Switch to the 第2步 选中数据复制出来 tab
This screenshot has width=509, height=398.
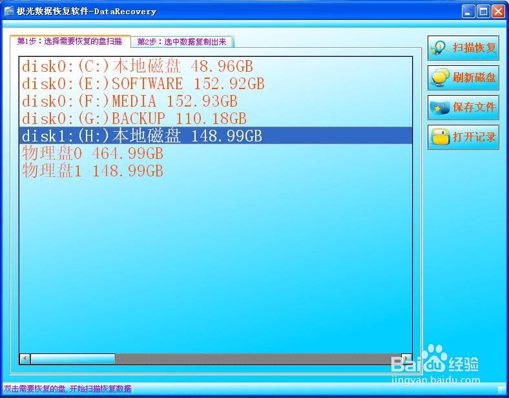(x=182, y=41)
